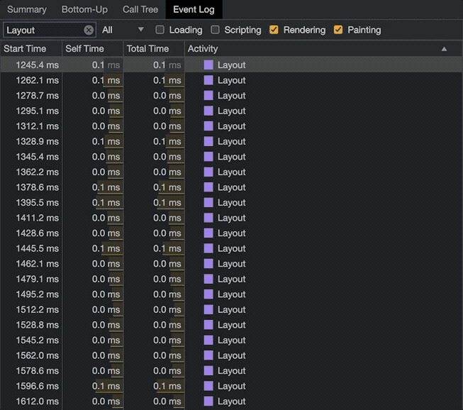
Task: Sort by Activity column header
Action: coord(323,49)
